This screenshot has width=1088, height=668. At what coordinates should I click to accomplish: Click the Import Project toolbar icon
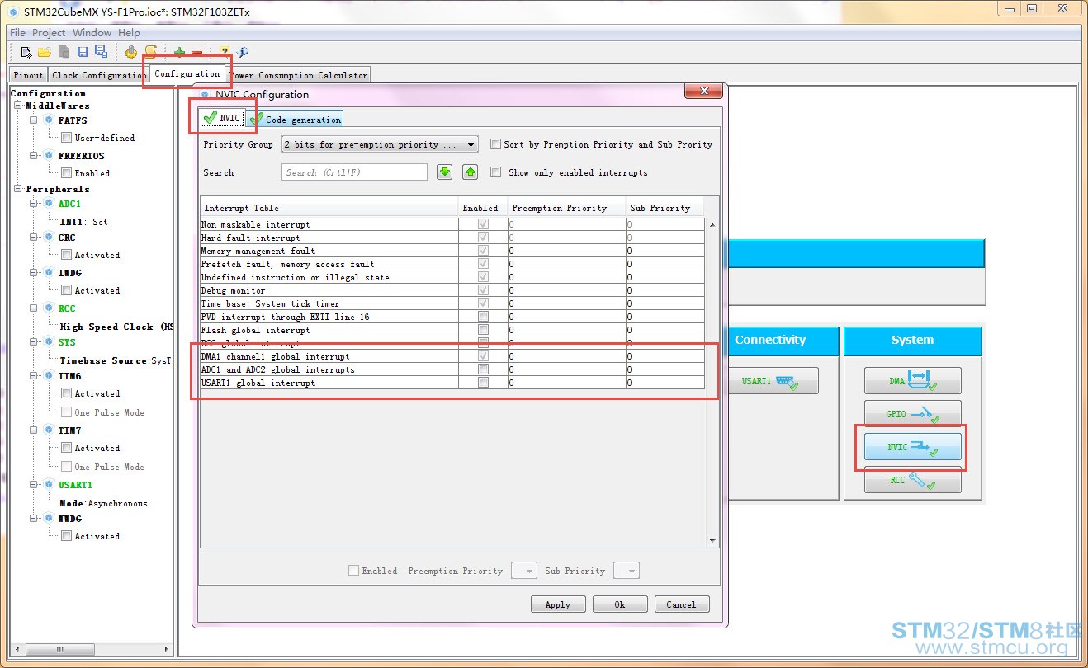coord(64,52)
